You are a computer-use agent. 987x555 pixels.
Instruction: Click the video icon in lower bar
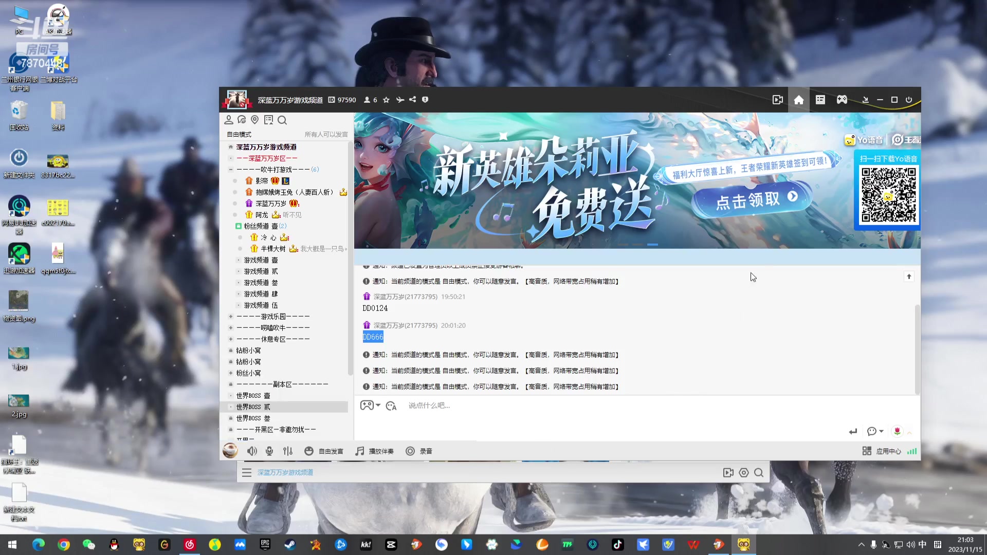(728, 473)
